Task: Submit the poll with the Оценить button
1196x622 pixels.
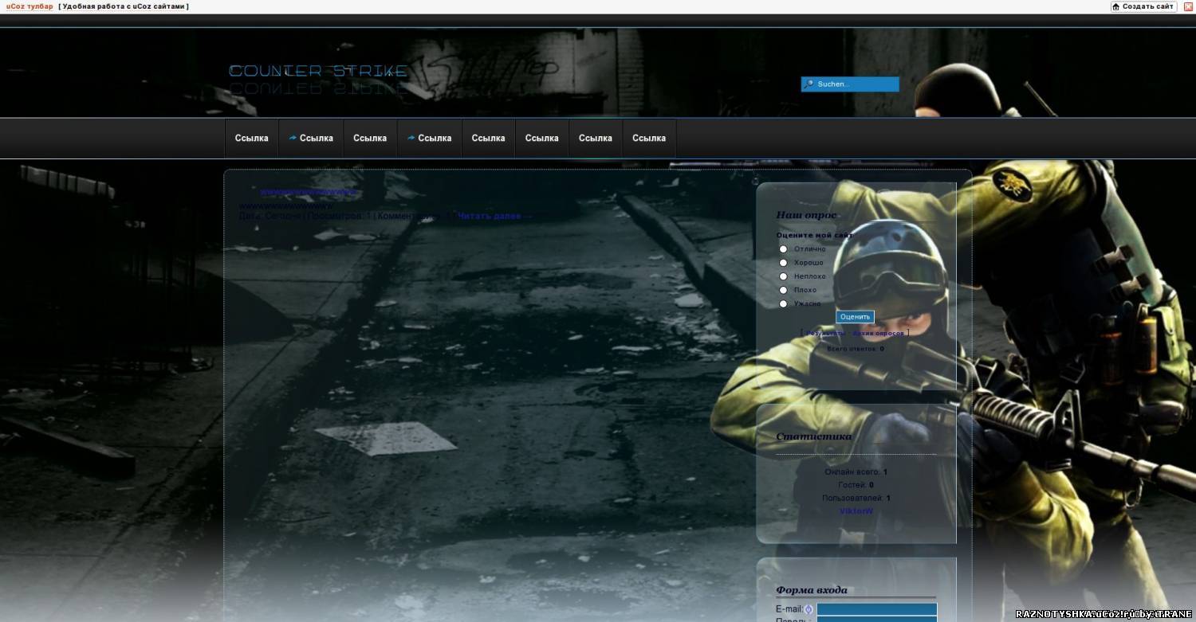Action: (x=855, y=317)
